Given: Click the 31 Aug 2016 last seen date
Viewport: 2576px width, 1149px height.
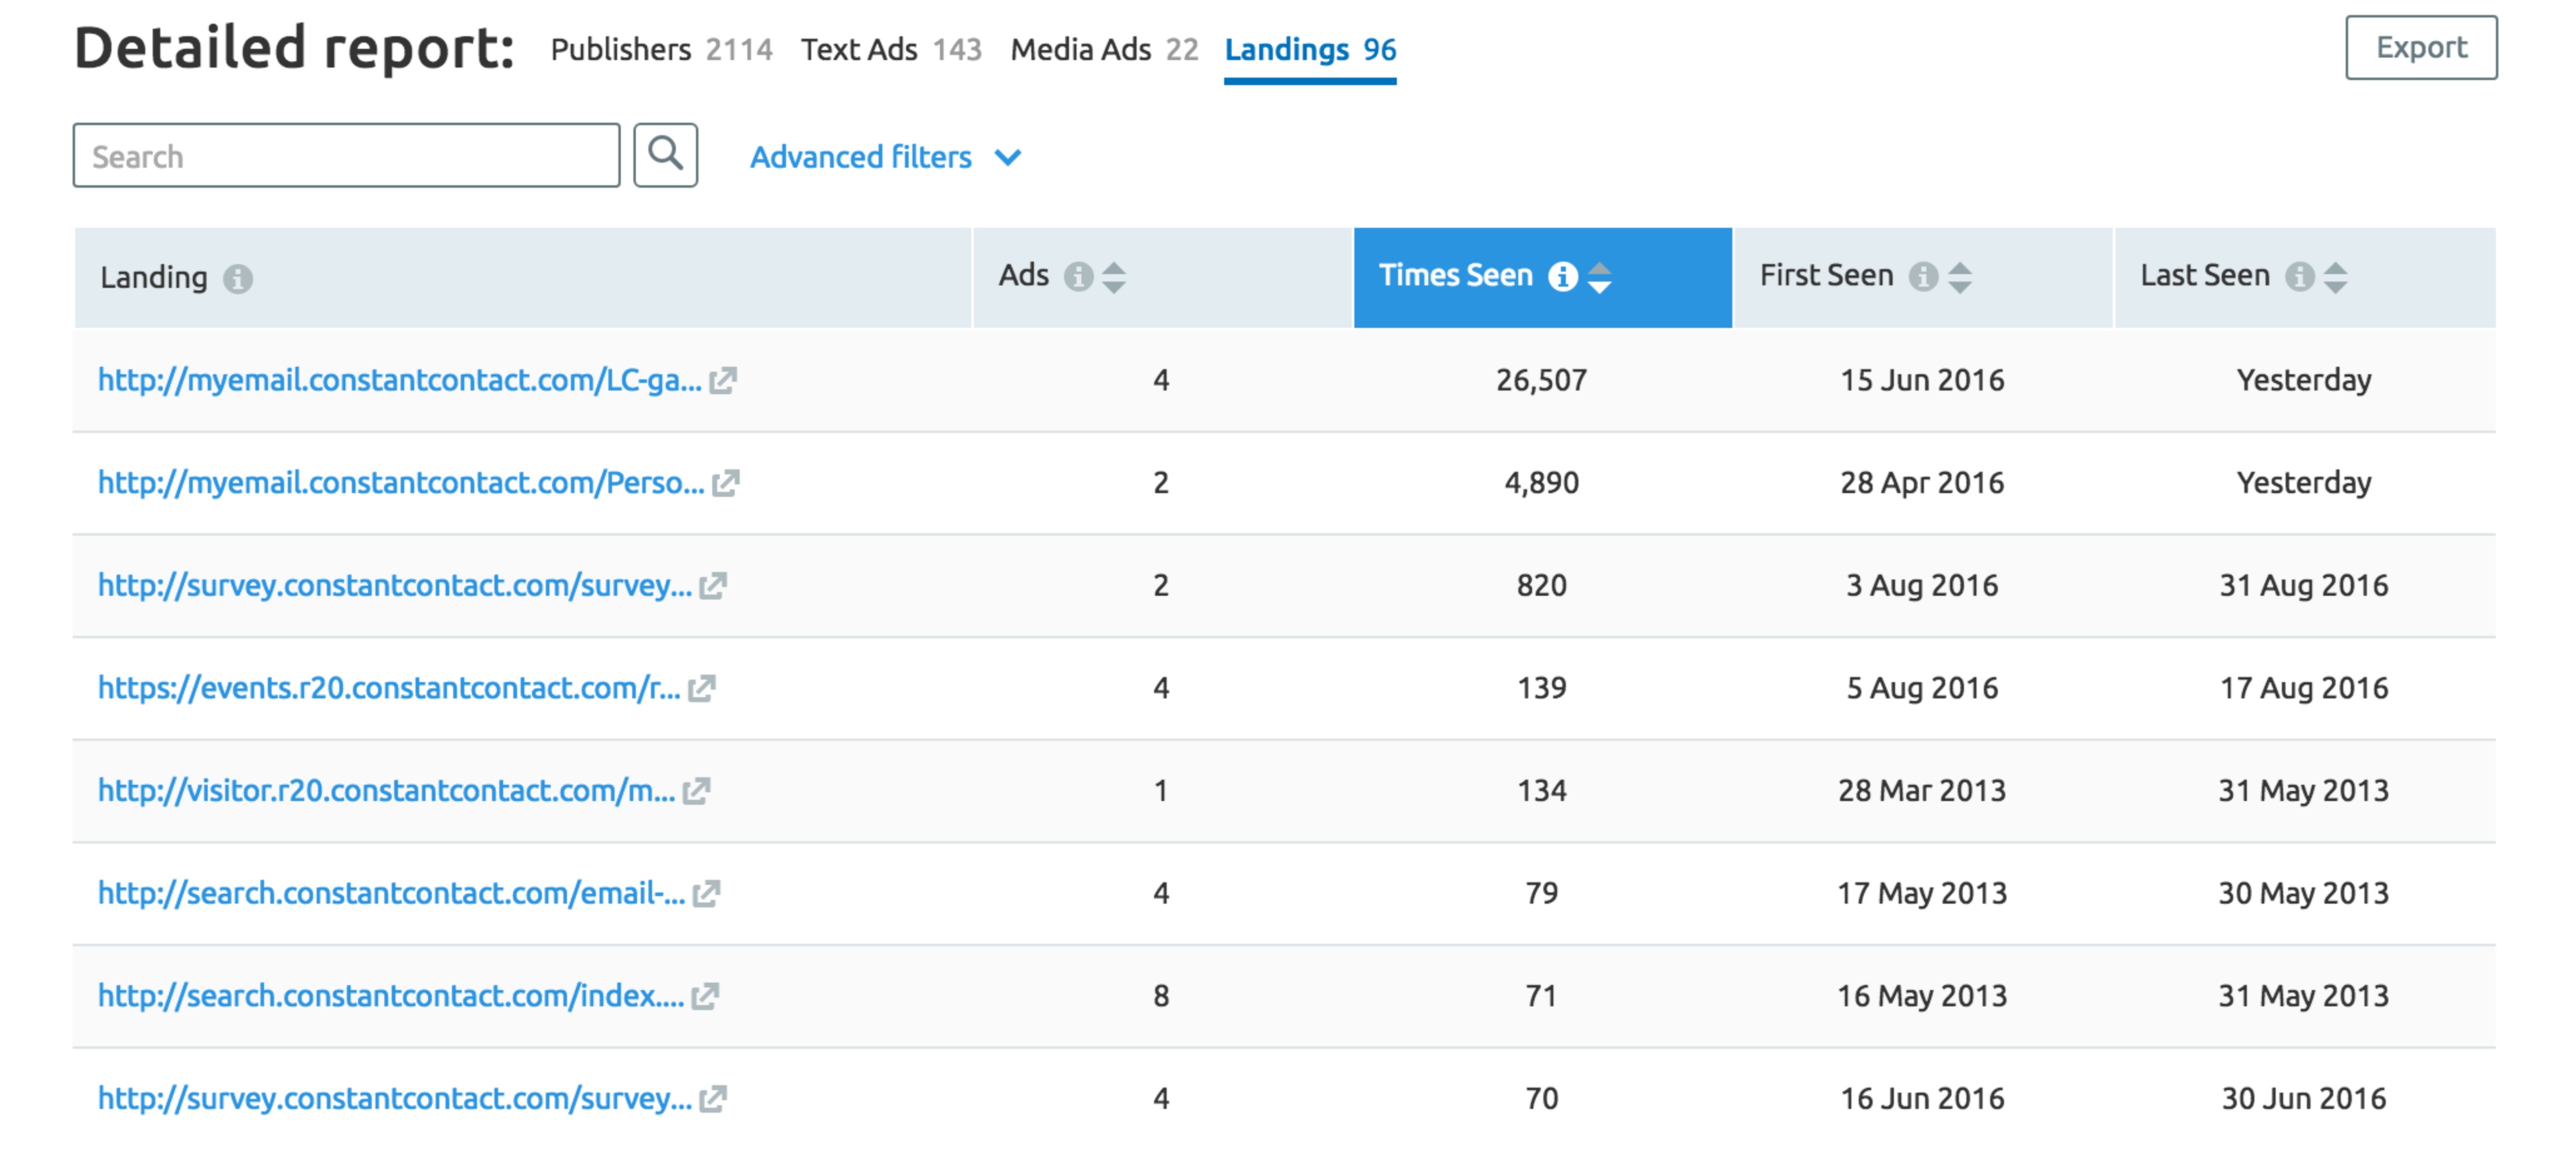Looking at the screenshot, I should pos(2303,586).
